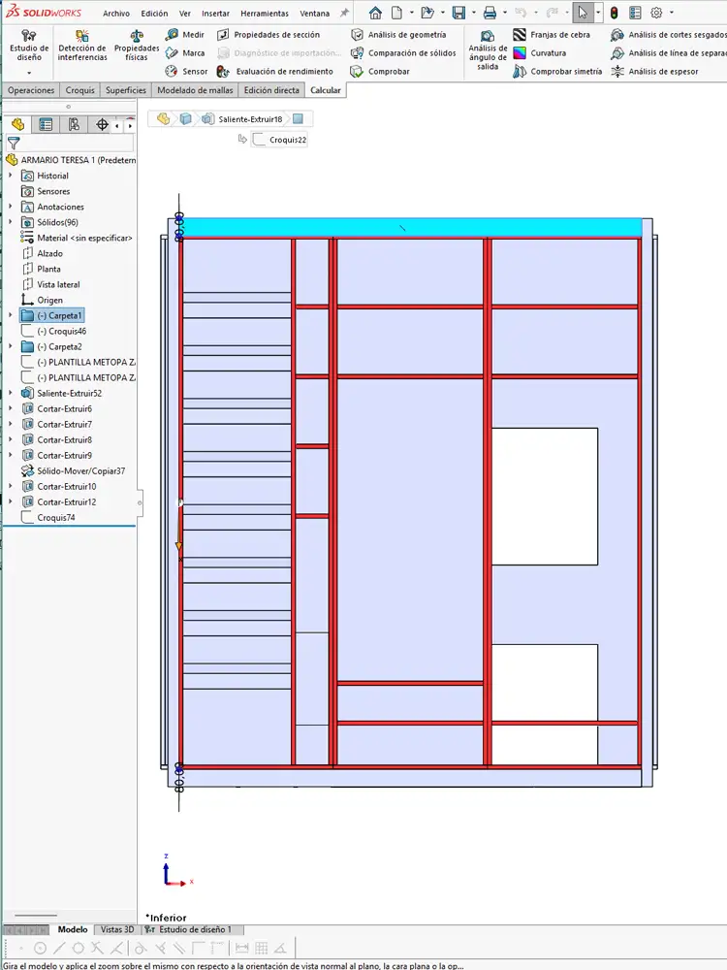Open Análisis de espesor
Viewport: 727px width, 970px height.
[x=654, y=71]
